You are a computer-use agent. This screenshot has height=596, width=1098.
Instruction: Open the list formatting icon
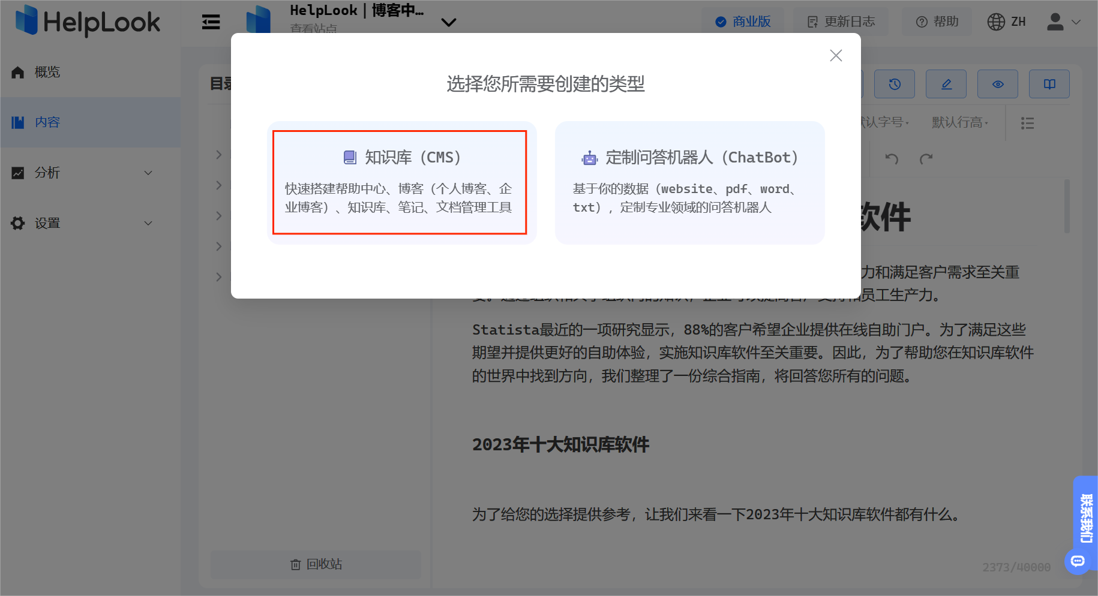click(1027, 123)
